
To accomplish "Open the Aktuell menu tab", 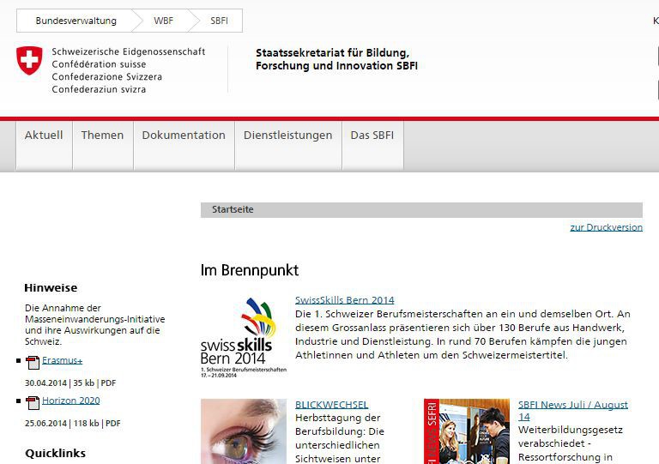I will [44, 145].
